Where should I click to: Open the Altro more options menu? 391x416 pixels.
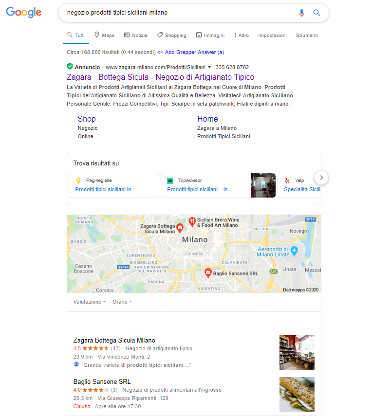point(242,36)
